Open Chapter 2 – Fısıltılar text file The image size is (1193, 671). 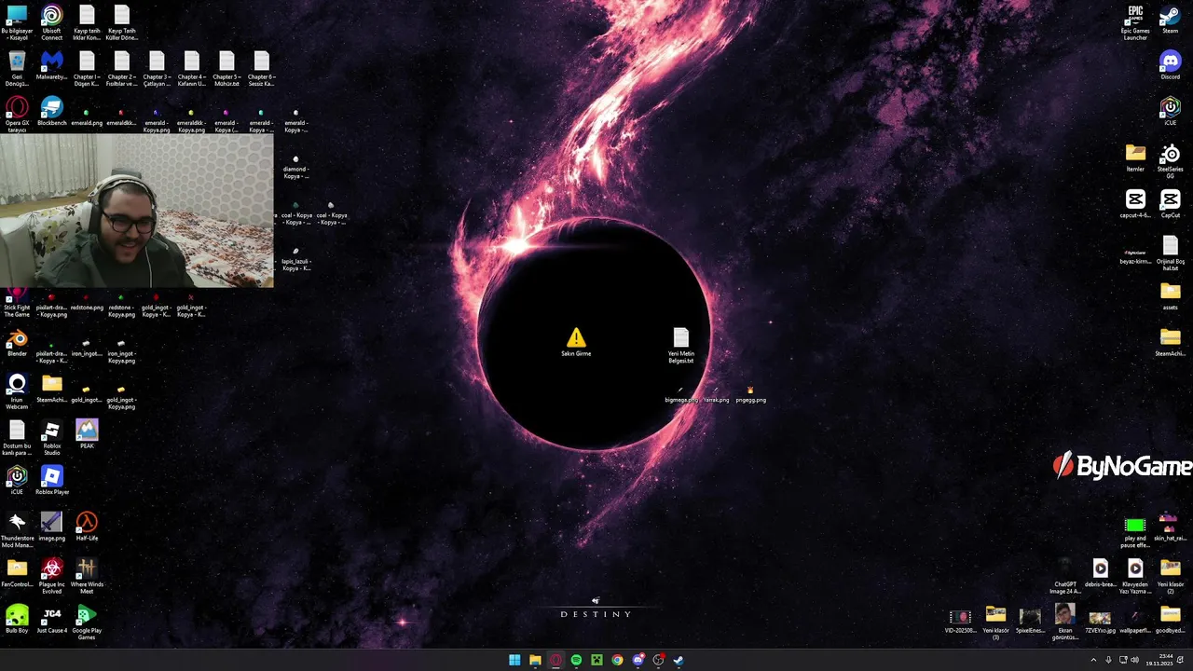[x=121, y=68]
